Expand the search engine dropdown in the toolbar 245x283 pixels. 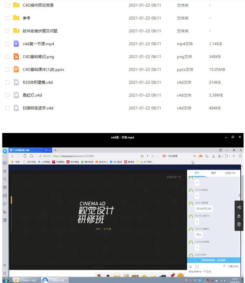coord(166,156)
